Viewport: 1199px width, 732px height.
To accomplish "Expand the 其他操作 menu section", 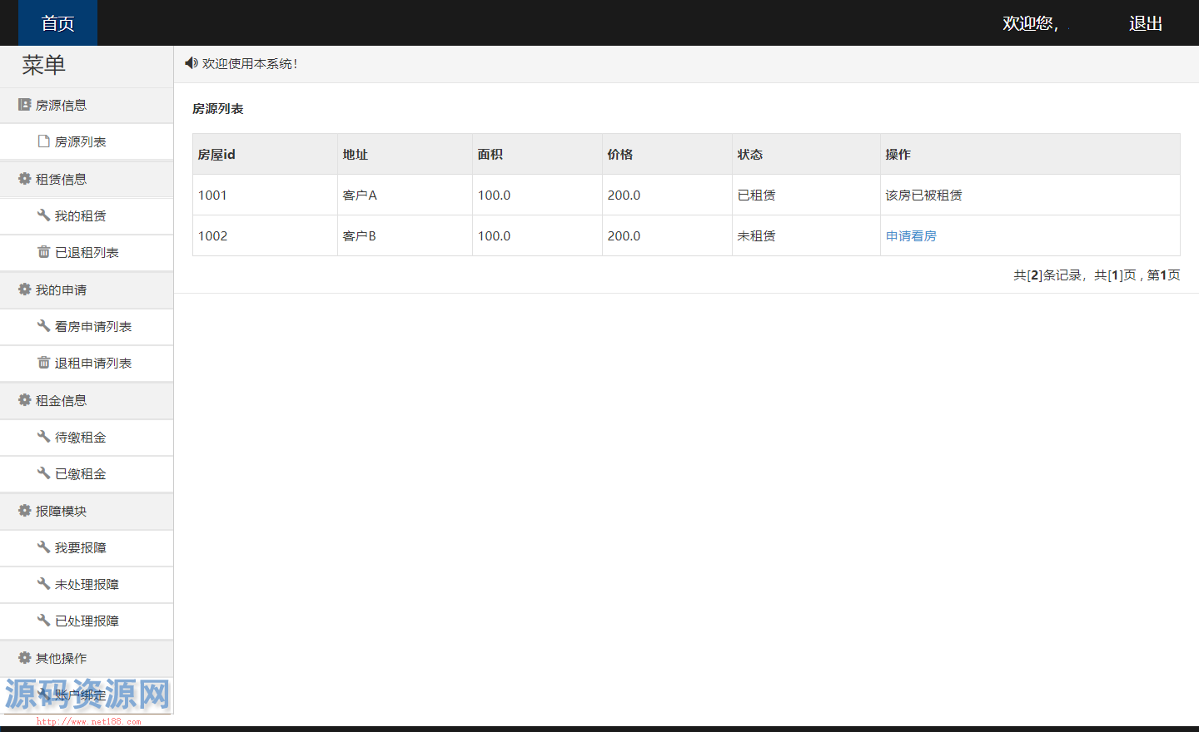I will pos(87,659).
